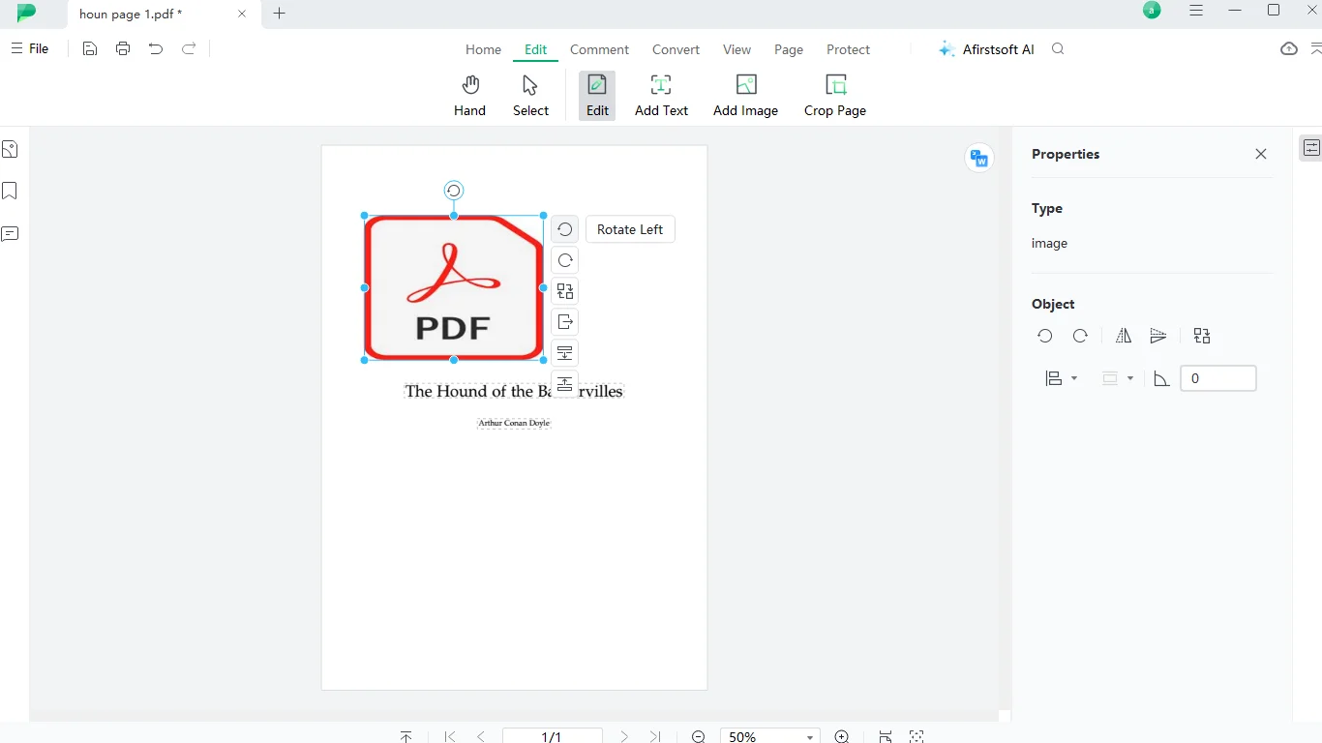The height and width of the screenshot is (743, 1322).
Task: Click extract image in the floating image toolbar
Action: coord(565,322)
